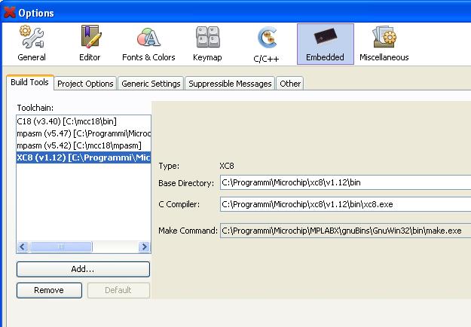Screen dimensions: 471x327
Task: Open the Generic Settings tab
Action: click(x=151, y=84)
